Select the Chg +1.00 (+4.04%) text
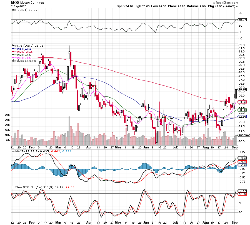This screenshot has width=250, height=225. pos(221,6)
